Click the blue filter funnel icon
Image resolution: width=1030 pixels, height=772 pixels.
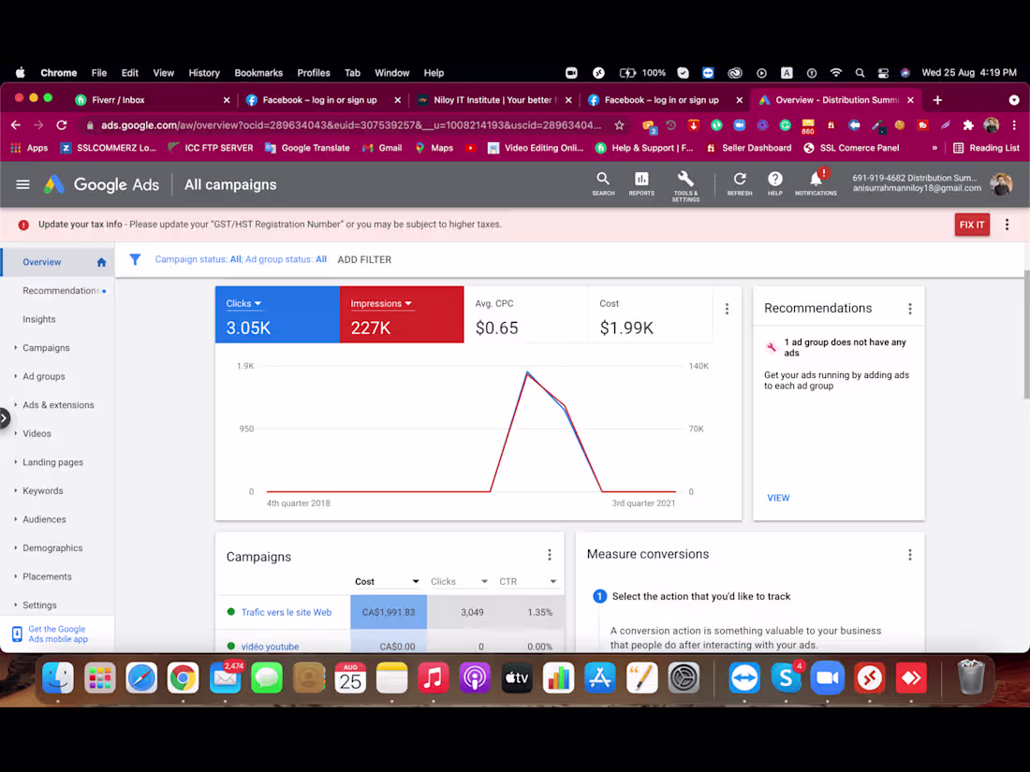point(135,259)
